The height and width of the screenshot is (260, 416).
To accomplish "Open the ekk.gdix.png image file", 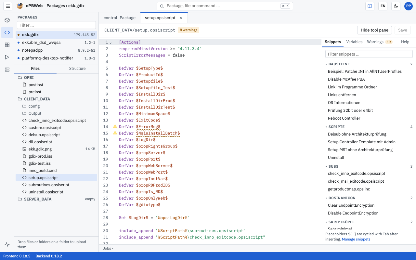I will (56, 149).
